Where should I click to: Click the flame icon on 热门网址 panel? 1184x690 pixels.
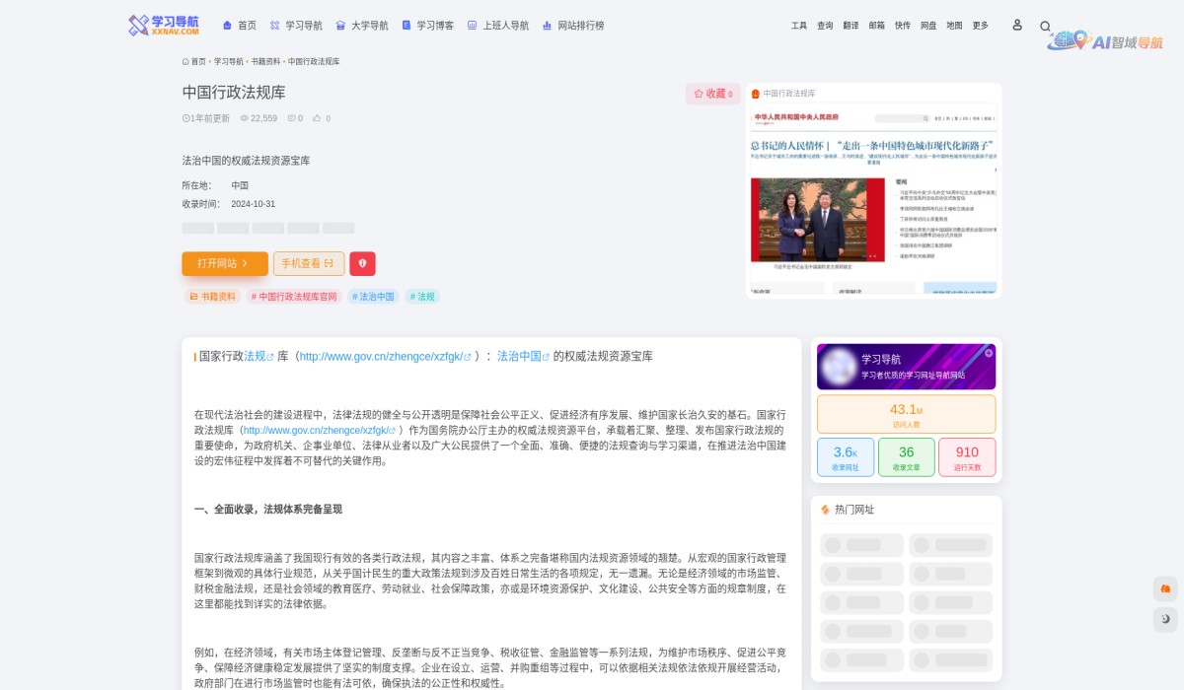coord(827,510)
